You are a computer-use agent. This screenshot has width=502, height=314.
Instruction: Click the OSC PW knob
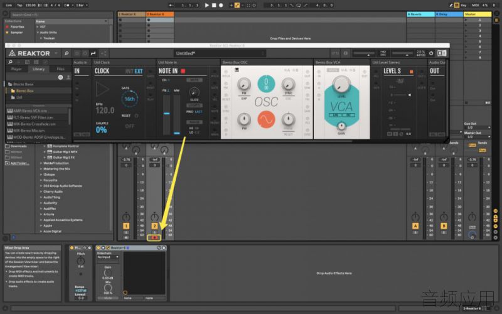coord(244,119)
